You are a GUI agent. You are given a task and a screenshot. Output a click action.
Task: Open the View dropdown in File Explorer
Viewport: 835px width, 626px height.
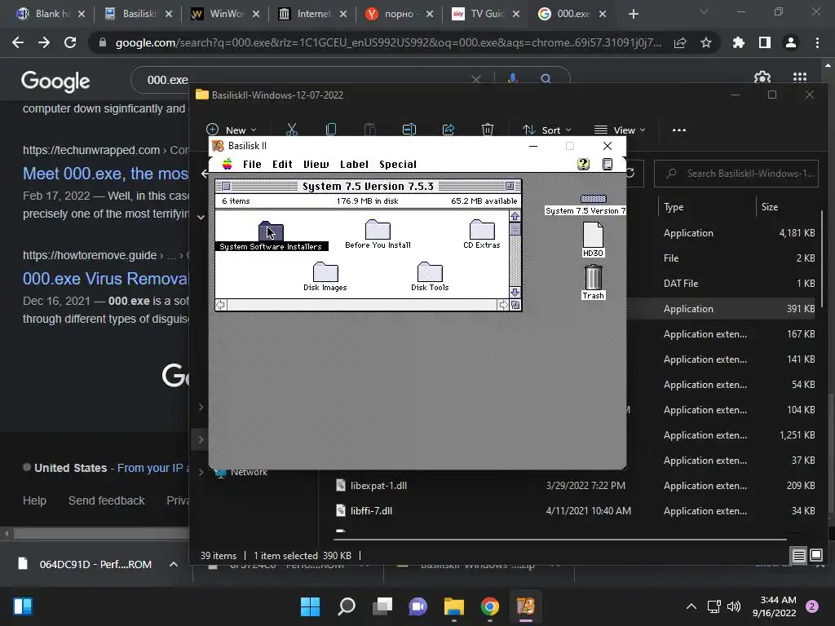point(620,130)
